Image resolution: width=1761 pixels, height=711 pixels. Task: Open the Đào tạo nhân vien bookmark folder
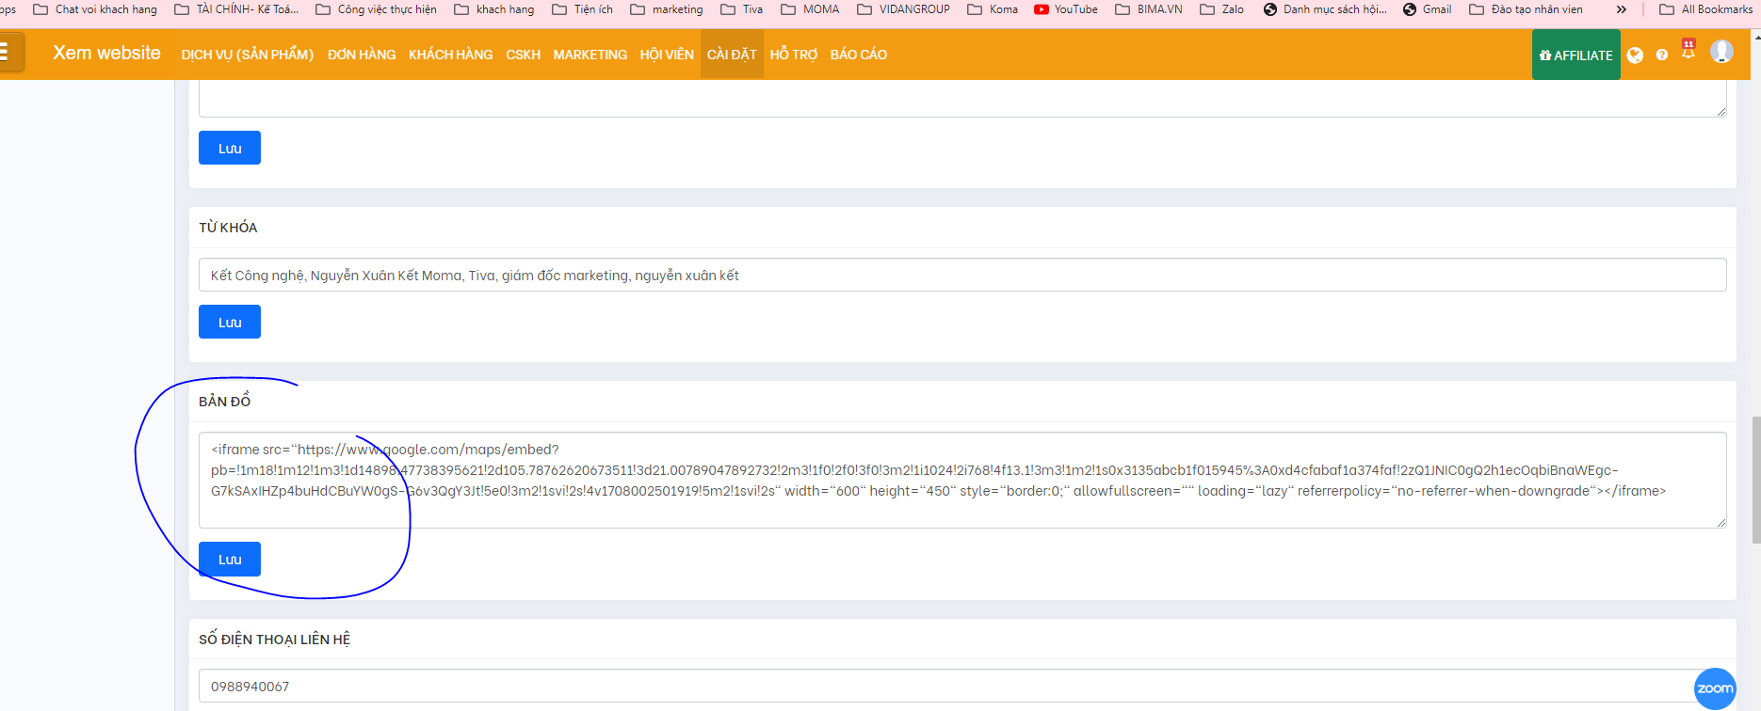(1526, 9)
